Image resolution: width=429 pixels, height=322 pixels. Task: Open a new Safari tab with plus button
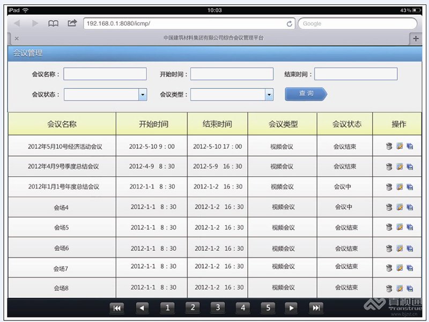[x=415, y=39]
